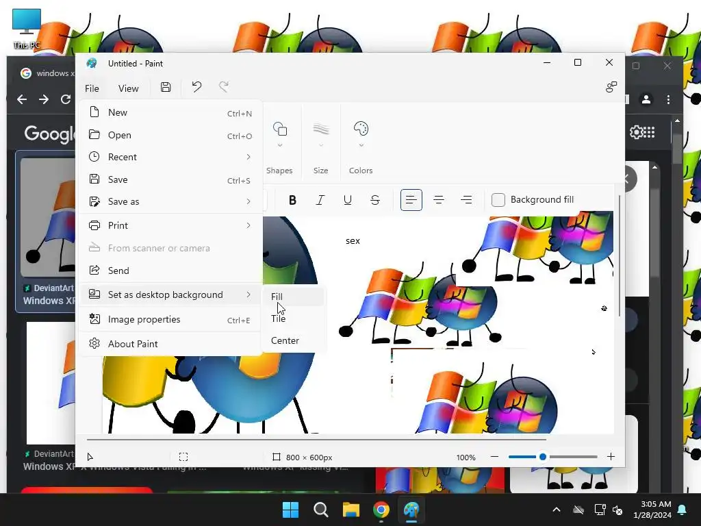Open This PC desktop icon
Screen dimensions: 701x526
[27, 29]
